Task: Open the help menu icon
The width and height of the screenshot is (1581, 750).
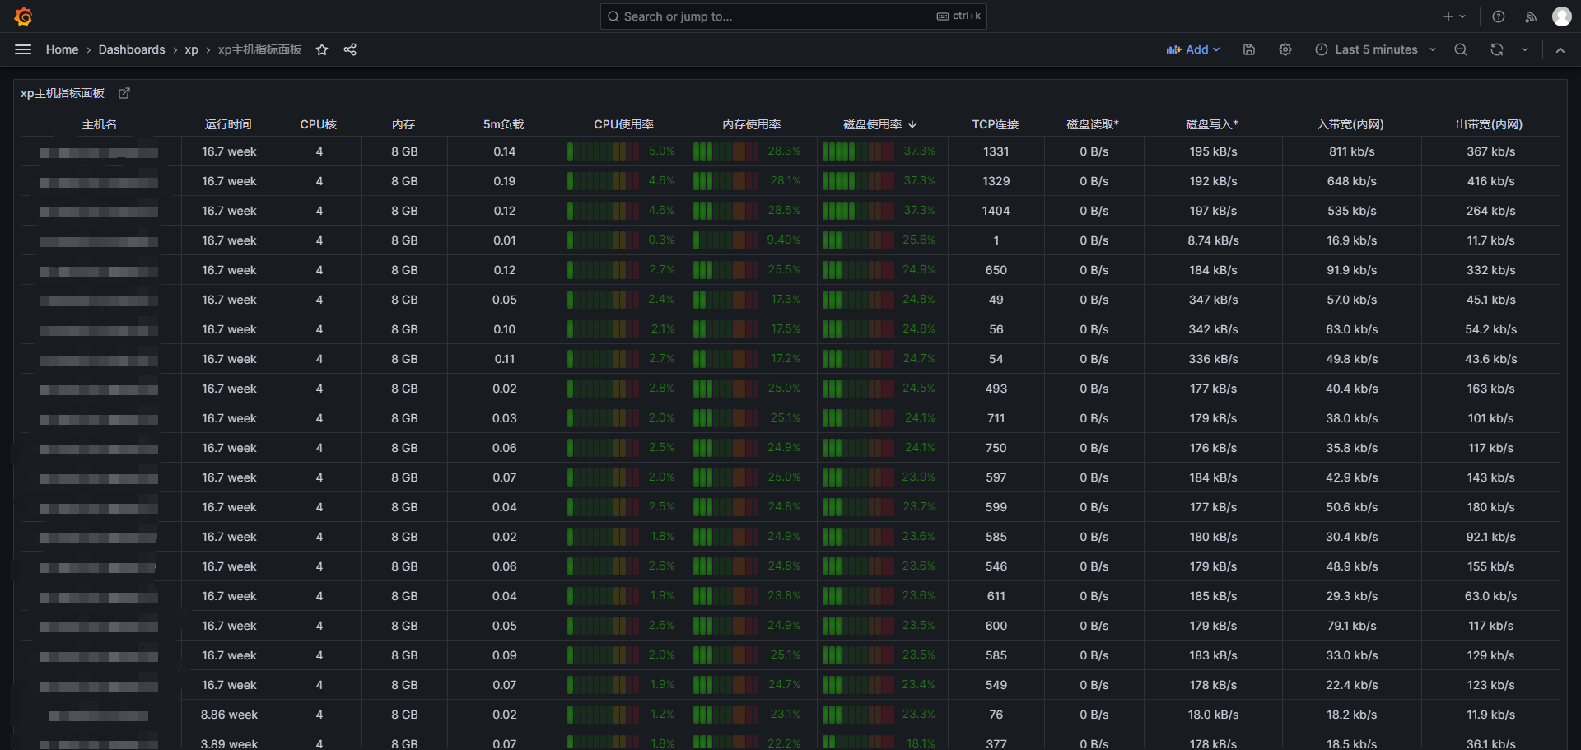Action: point(1499,16)
